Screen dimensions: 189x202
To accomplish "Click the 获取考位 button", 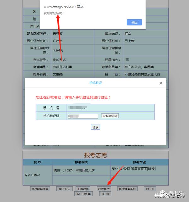I will pos(104,189).
